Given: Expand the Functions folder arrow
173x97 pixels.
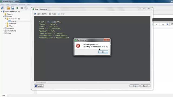Looking at the screenshot, I should 5,23.
